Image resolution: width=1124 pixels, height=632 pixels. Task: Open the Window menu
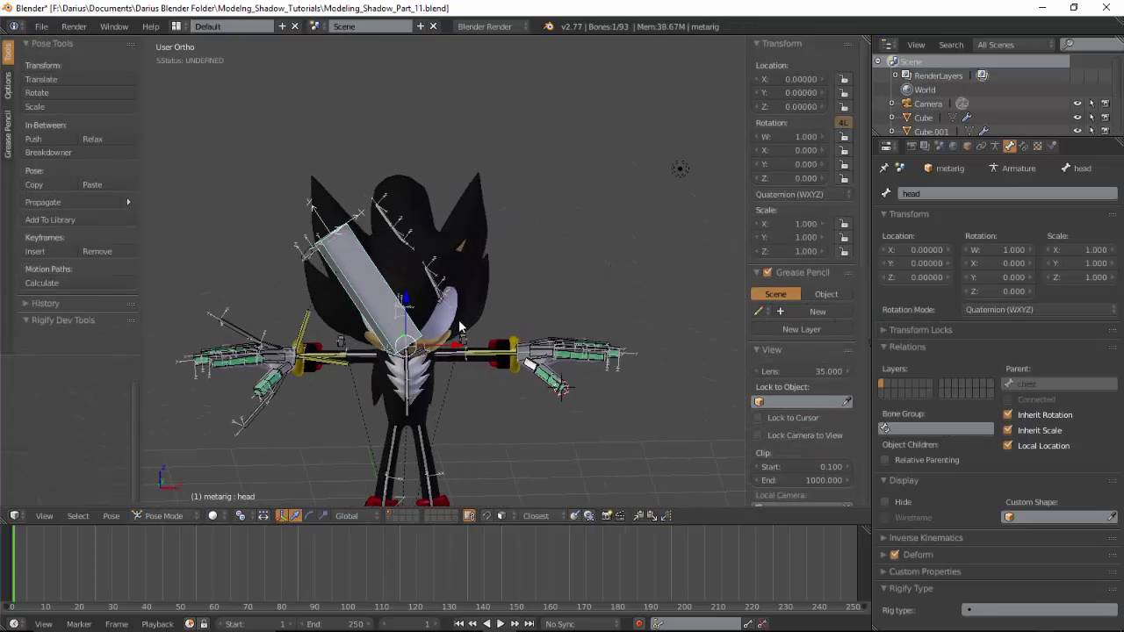tap(114, 26)
